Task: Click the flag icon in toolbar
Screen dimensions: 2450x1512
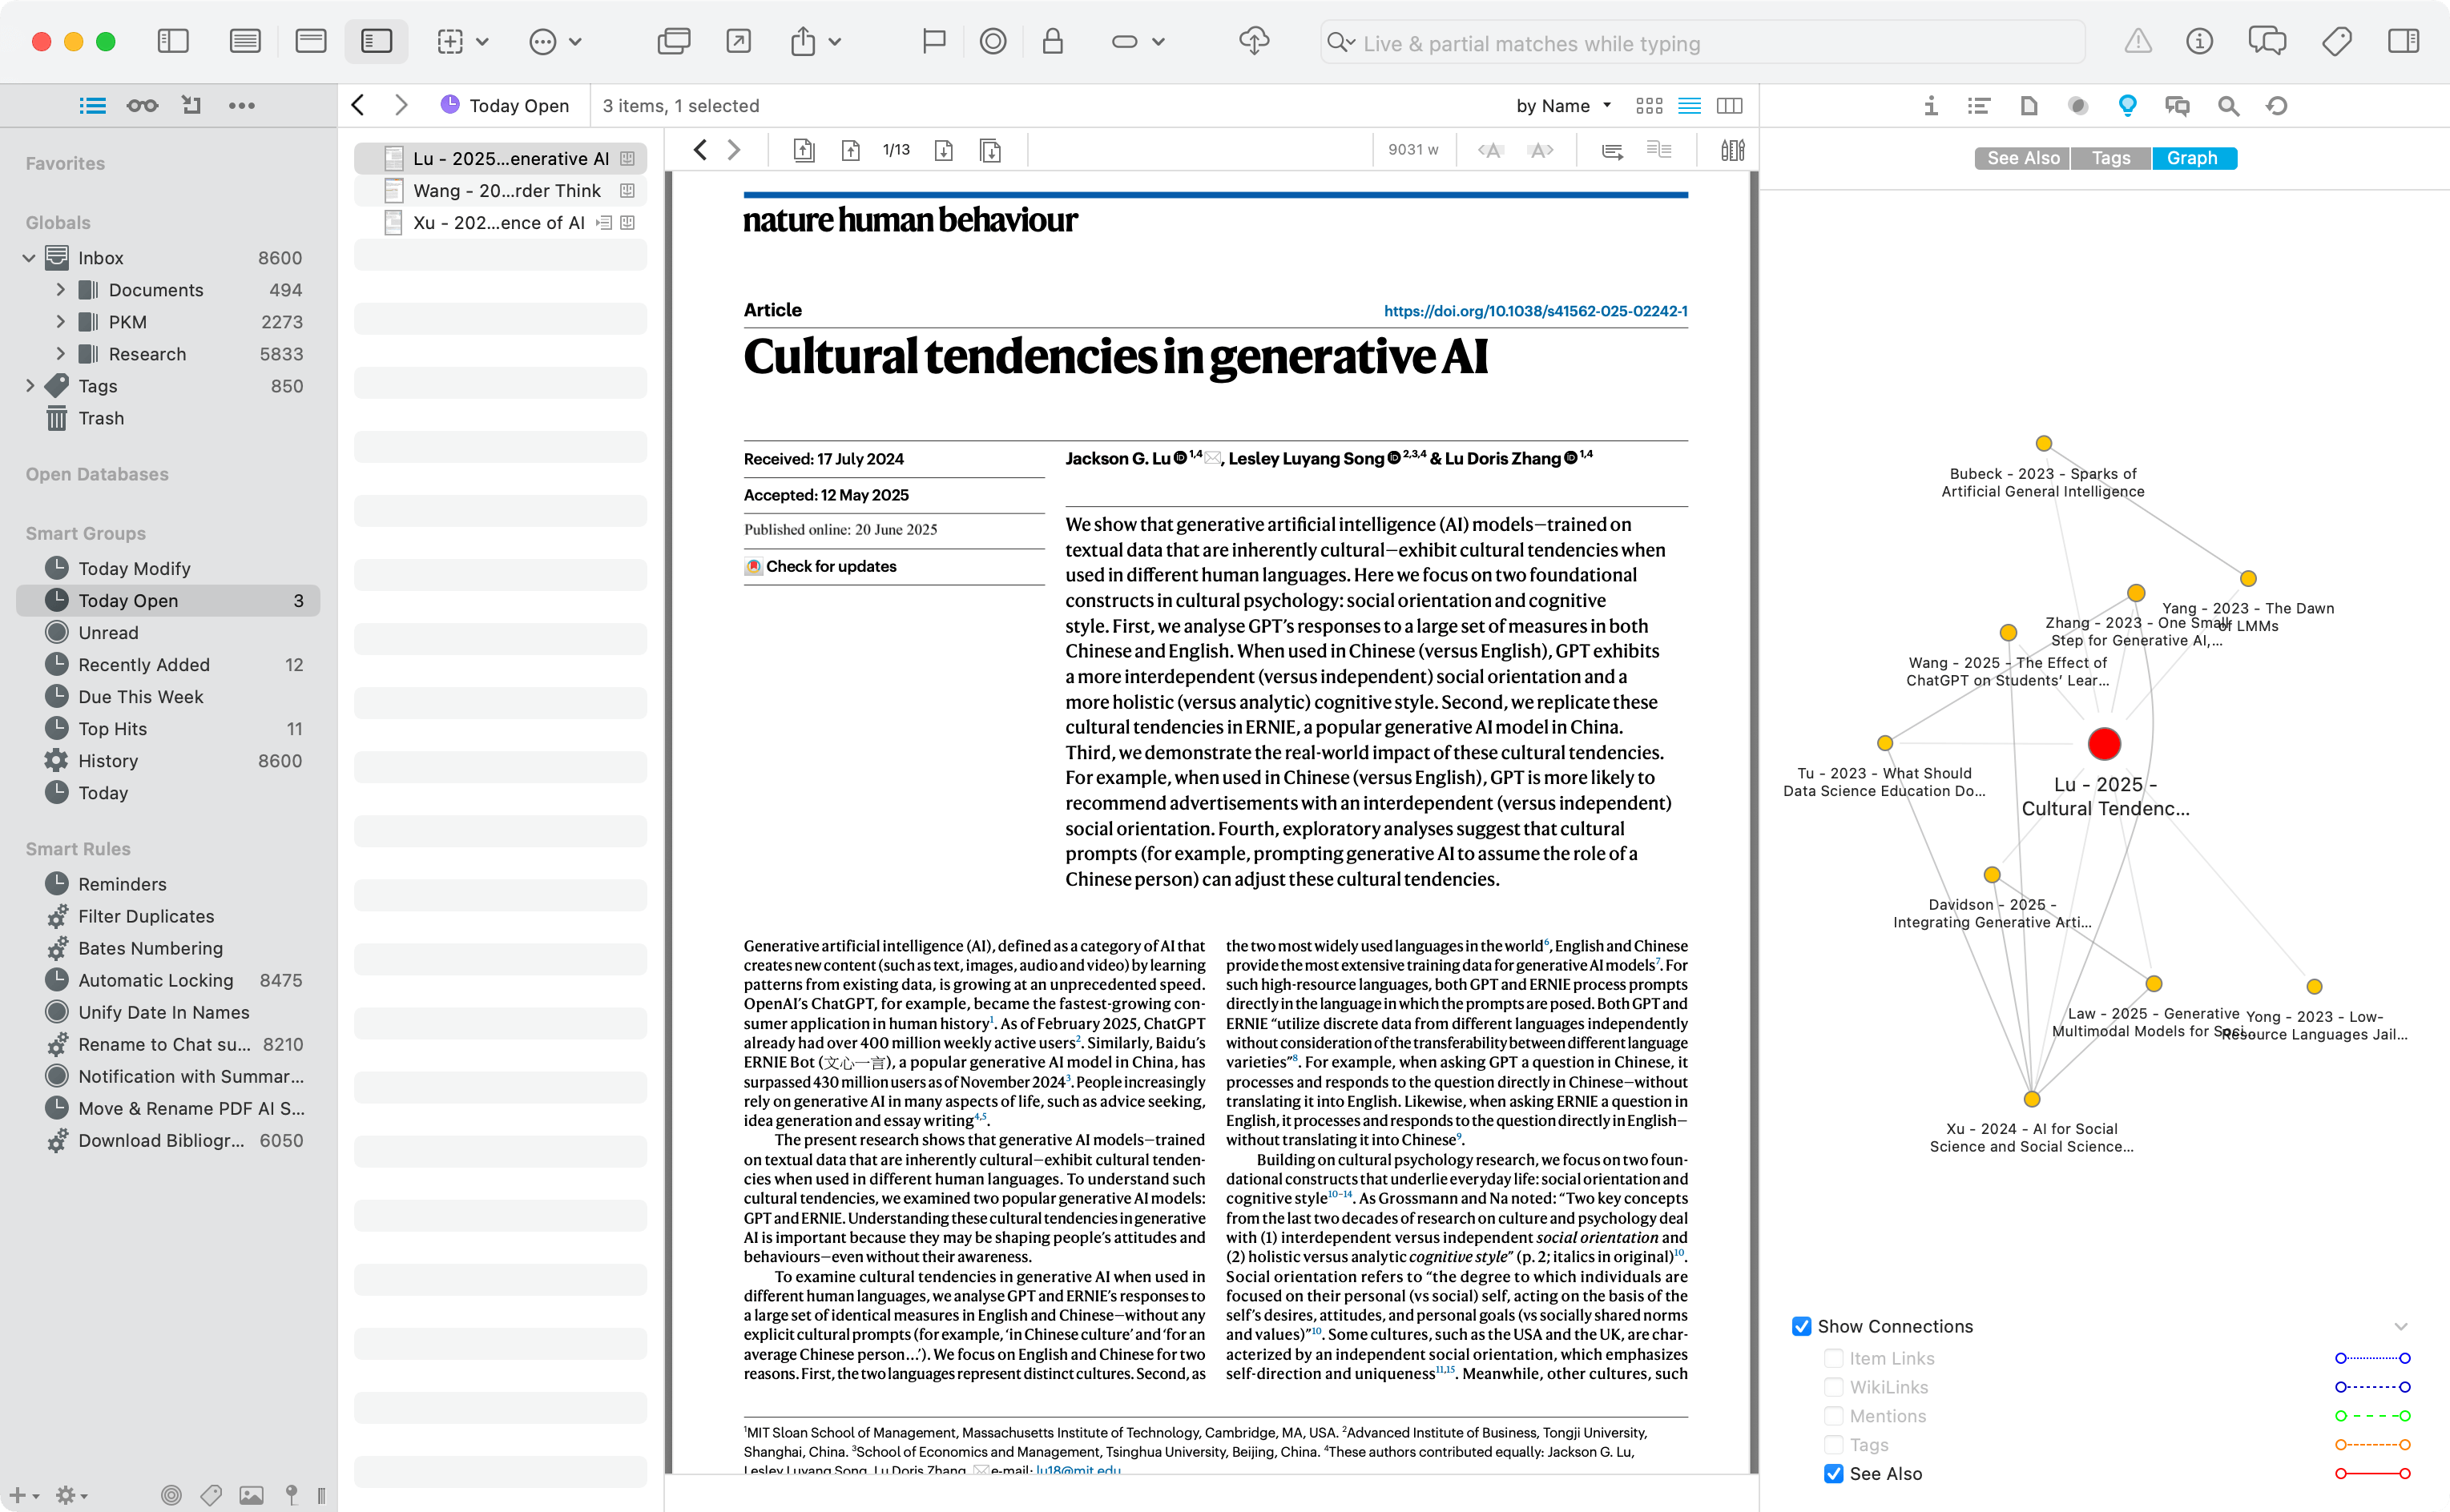Action: 933,42
